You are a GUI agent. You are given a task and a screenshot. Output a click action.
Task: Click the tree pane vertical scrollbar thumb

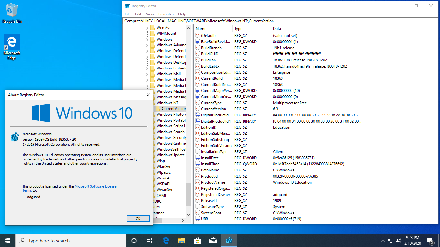pyautogui.click(x=188, y=195)
